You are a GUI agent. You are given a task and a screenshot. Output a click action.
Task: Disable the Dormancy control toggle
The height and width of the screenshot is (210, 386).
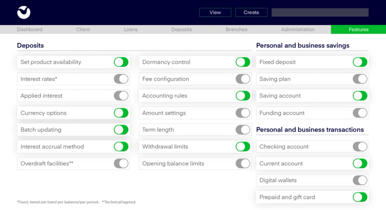click(243, 62)
